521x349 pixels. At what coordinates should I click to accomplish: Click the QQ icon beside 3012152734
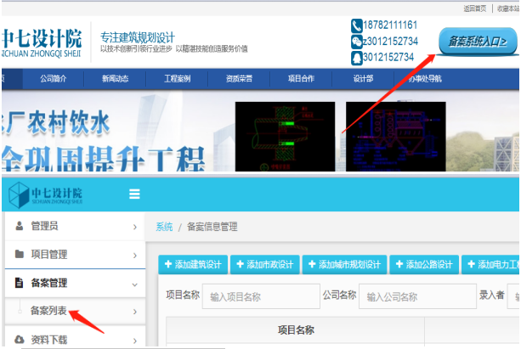tap(356, 58)
